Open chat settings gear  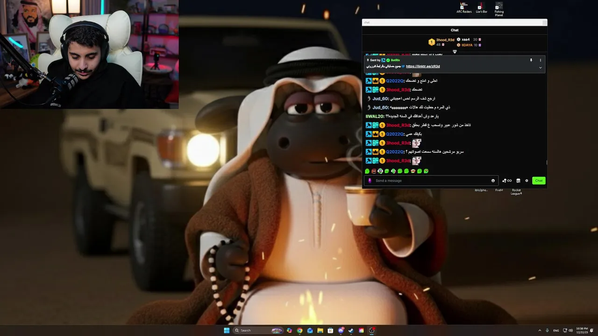[527, 181]
